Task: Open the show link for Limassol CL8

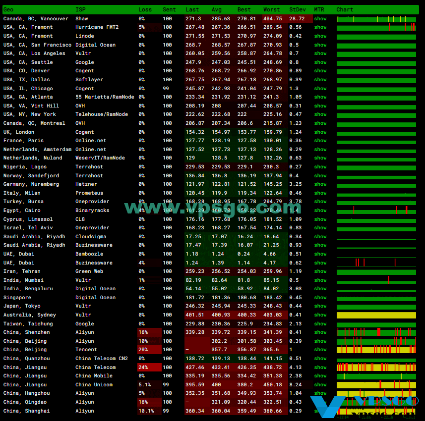Action: click(320, 219)
